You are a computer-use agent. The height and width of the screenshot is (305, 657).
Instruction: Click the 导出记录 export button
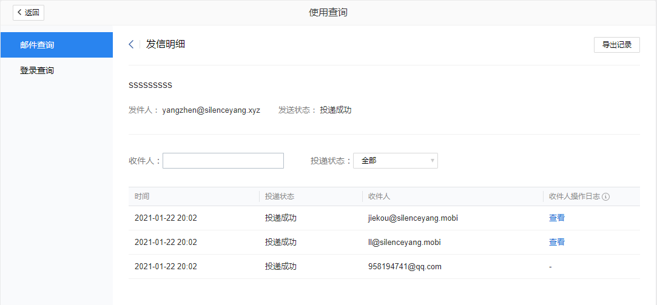click(x=616, y=45)
